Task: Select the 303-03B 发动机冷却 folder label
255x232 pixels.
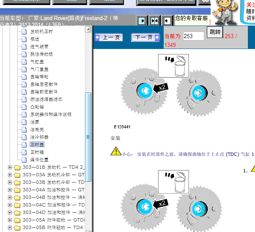Action: pos(54,182)
